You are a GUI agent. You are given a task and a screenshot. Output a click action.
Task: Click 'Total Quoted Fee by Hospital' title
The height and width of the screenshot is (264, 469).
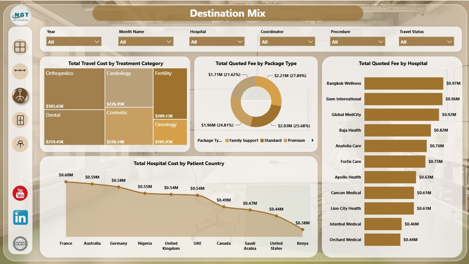point(393,63)
